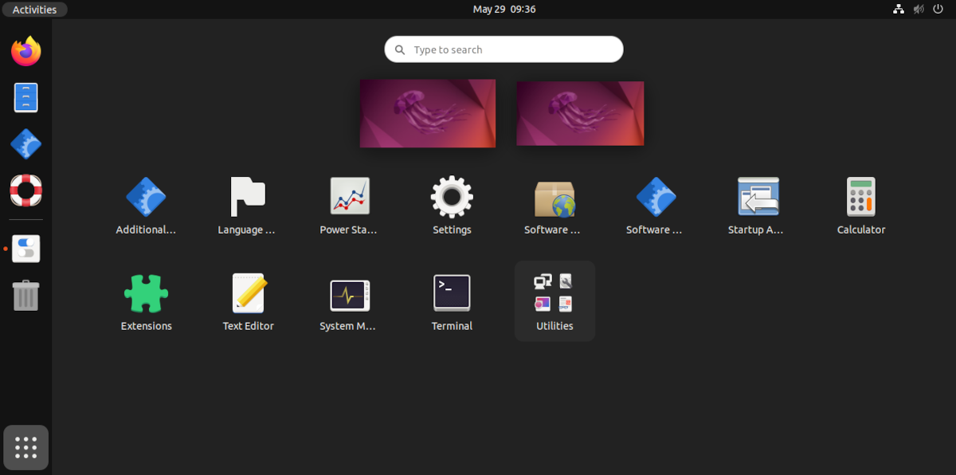Open the Trash from the dock
Image resolution: width=956 pixels, height=475 pixels.
point(25,295)
